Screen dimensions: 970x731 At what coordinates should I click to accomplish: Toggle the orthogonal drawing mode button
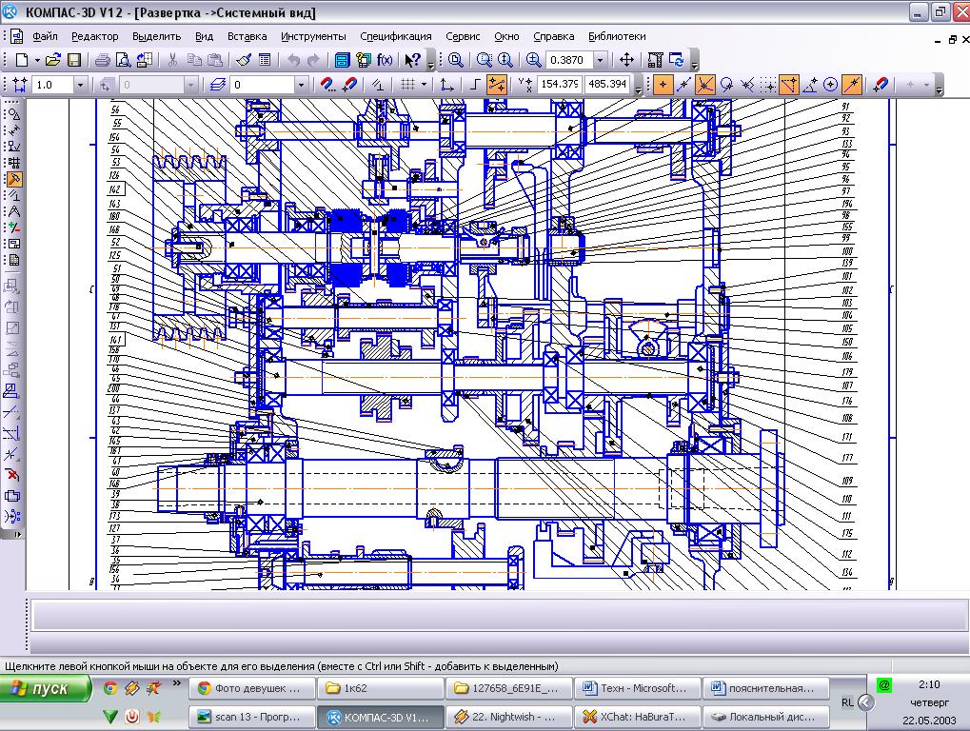tap(475, 85)
